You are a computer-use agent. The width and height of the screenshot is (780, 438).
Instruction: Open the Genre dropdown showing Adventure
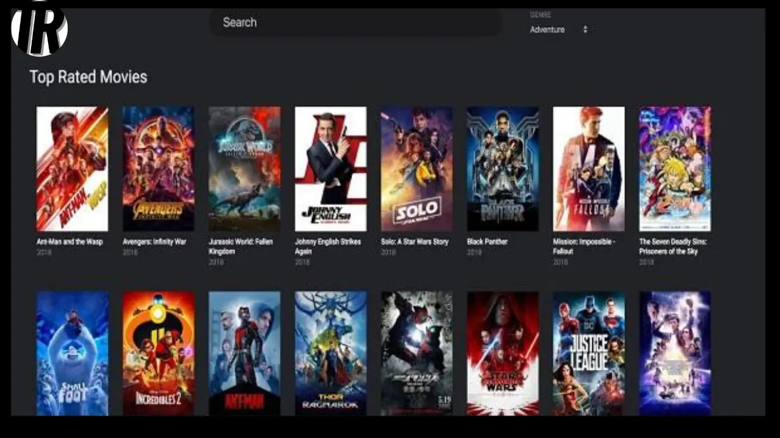click(559, 29)
